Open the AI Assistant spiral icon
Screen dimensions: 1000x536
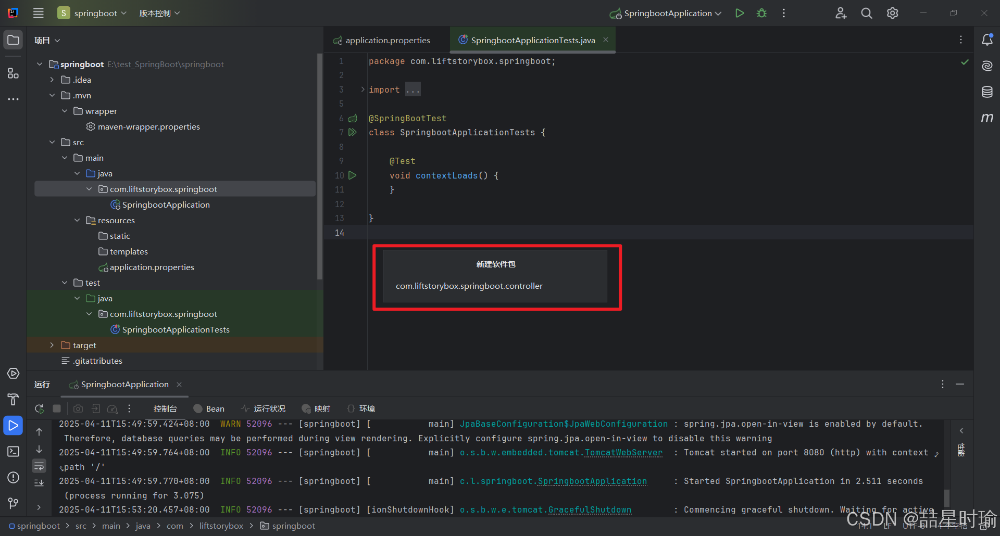[x=987, y=66]
